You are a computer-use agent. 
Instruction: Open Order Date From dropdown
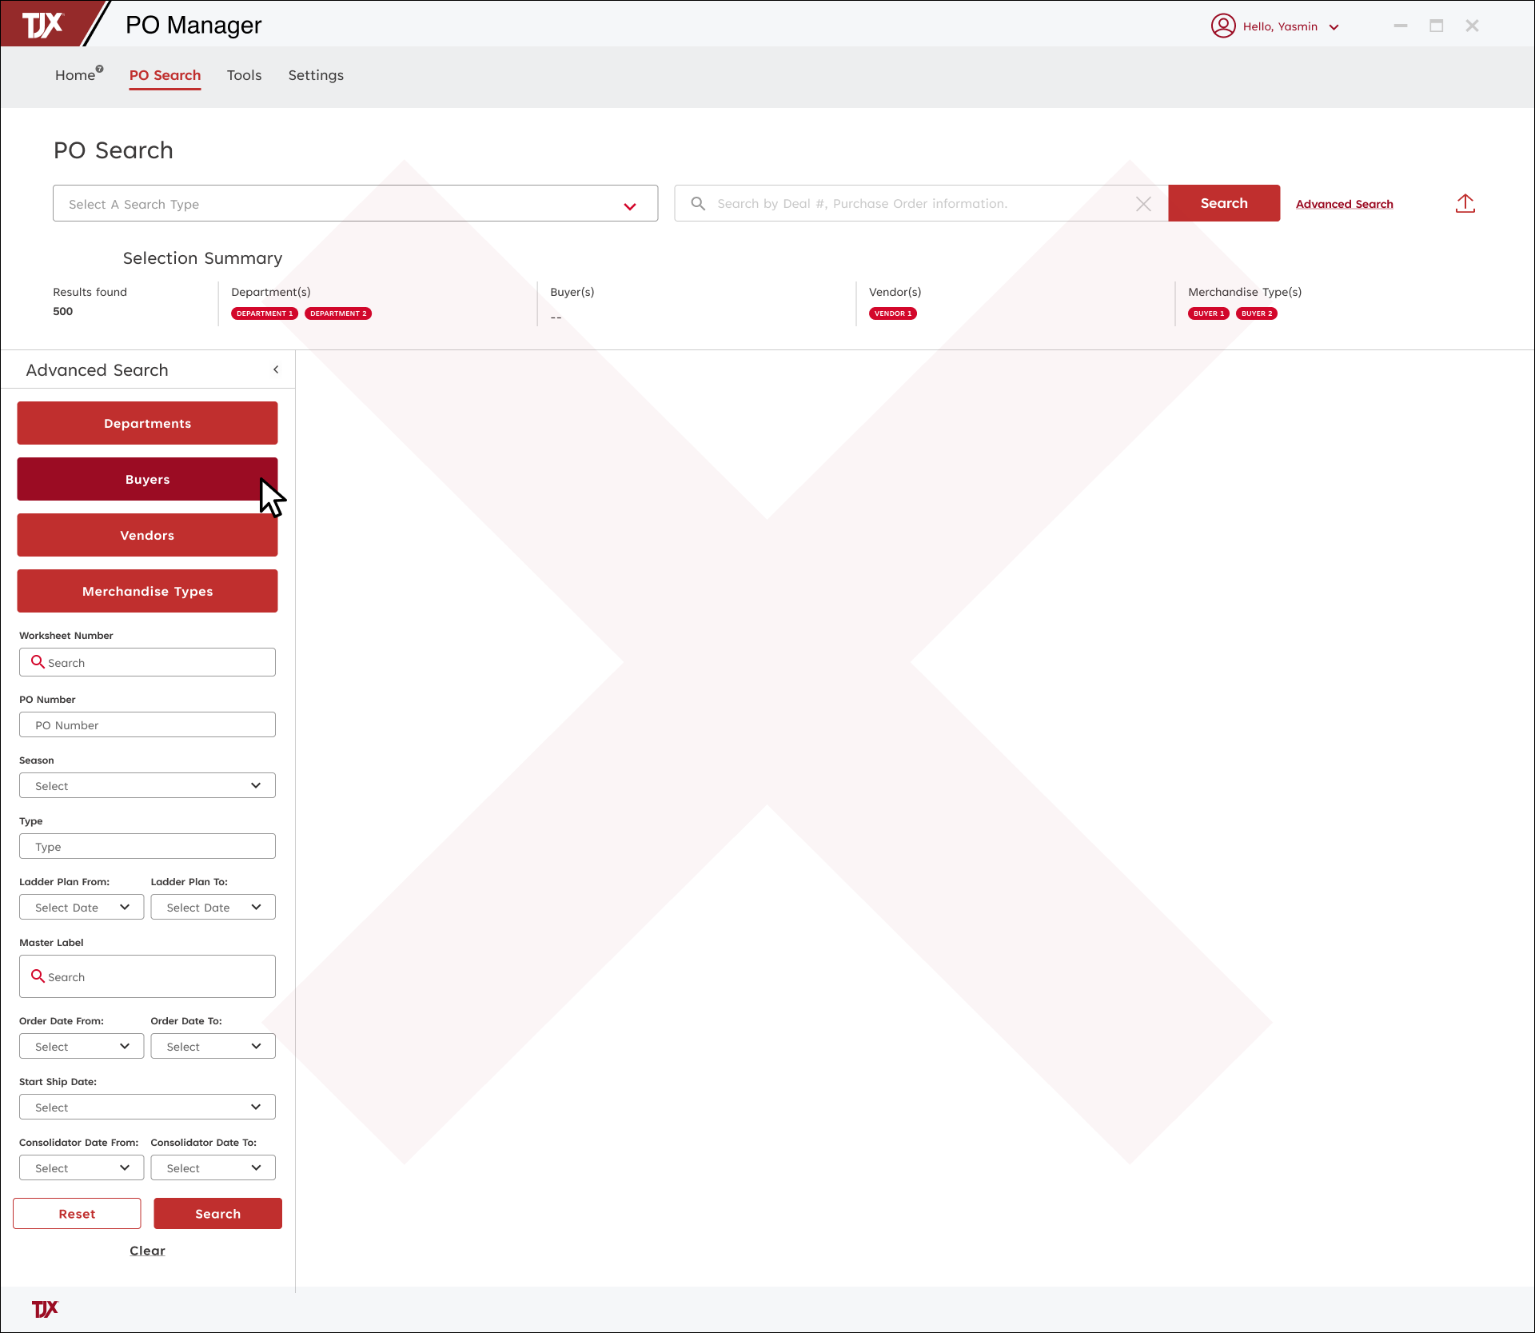(x=82, y=1046)
